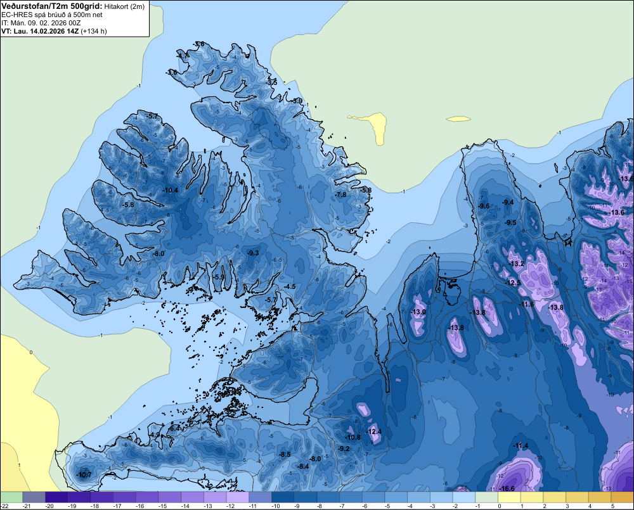Select the legend swatch between -10 and -9

point(283,497)
